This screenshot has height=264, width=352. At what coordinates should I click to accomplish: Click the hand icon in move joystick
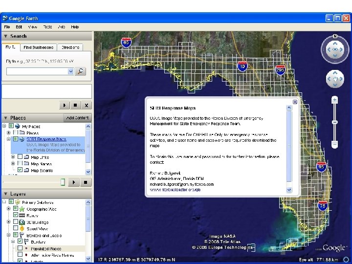[335, 79]
